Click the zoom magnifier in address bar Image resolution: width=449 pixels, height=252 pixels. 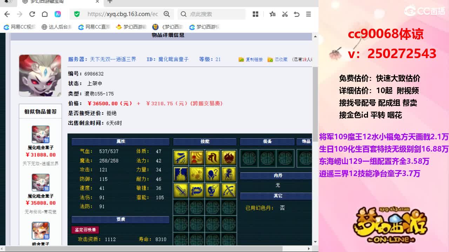167,14
